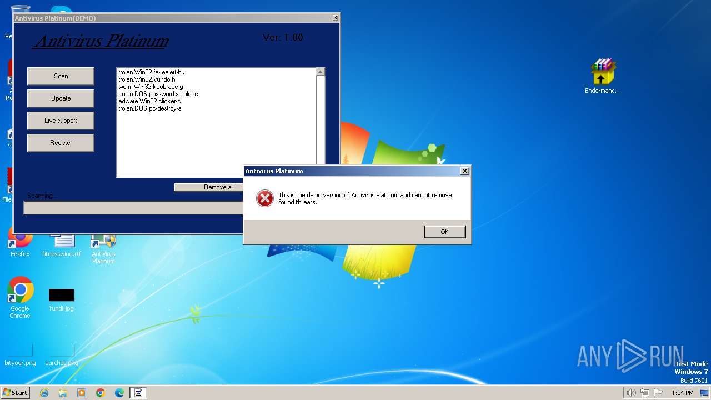
Task: Open File Explorer from taskbar
Action: coord(63,393)
